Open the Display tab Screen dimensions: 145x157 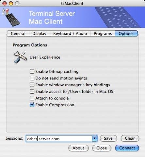(x=39, y=33)
